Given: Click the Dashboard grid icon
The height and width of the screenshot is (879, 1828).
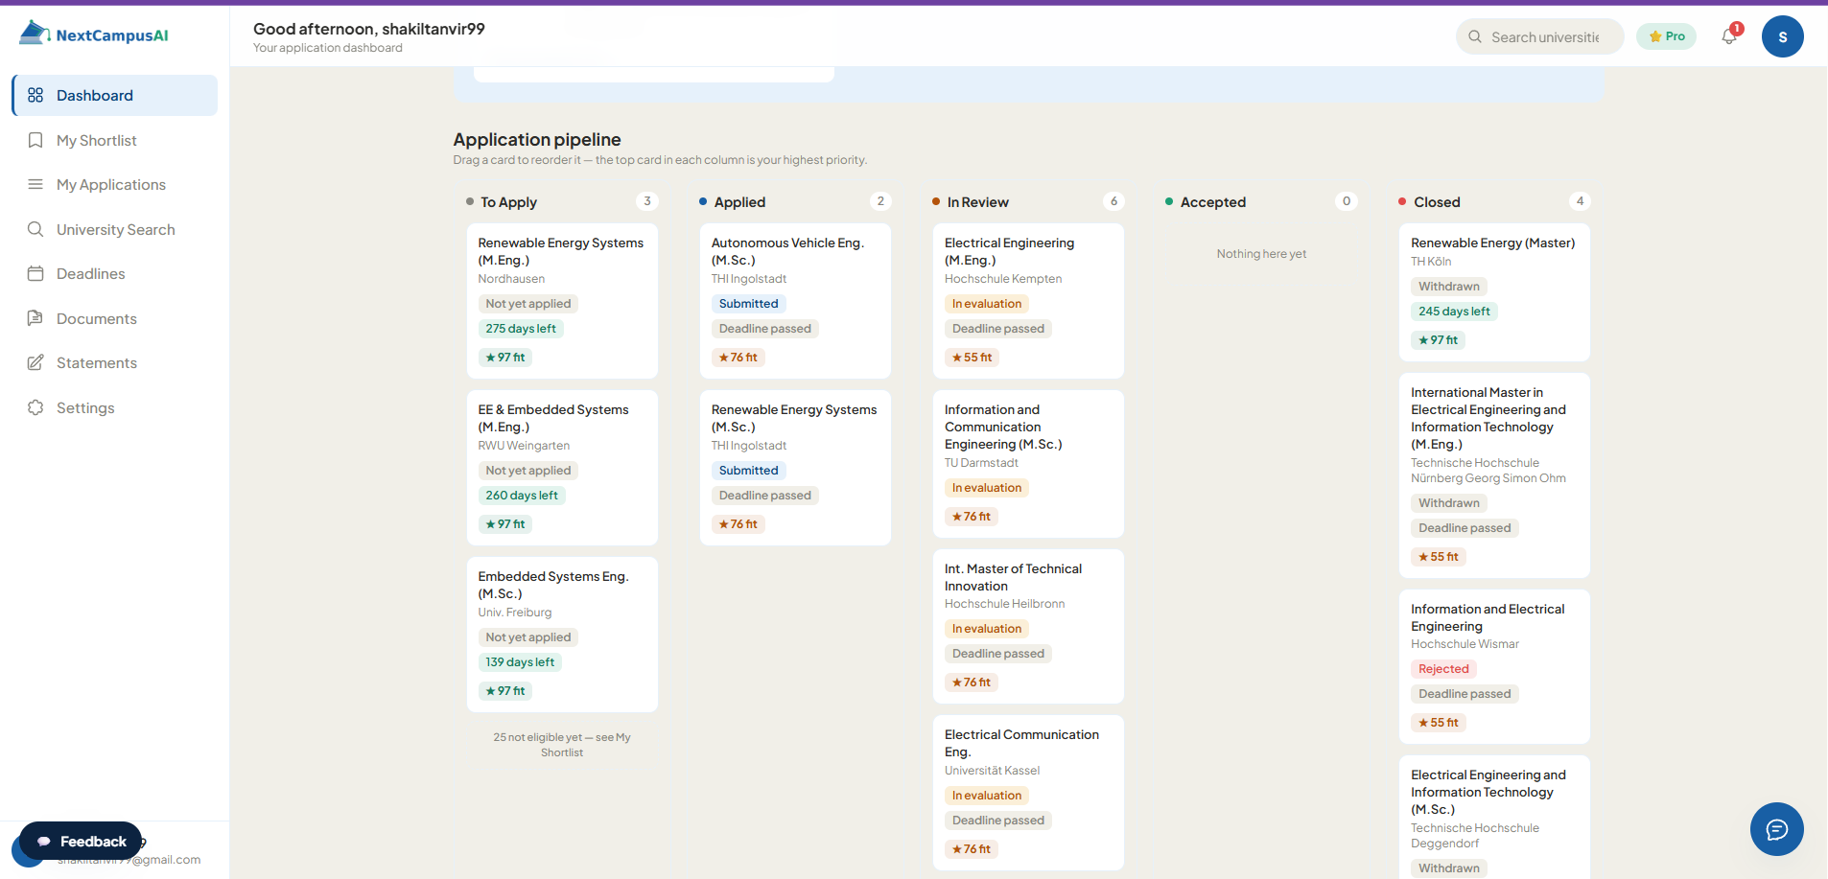Looking at the screenshot, I should click(35, 95).
